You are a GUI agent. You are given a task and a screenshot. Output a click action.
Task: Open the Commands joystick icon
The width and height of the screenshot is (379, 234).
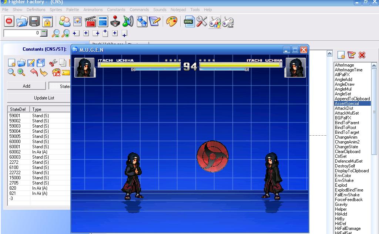click(115, 21)
